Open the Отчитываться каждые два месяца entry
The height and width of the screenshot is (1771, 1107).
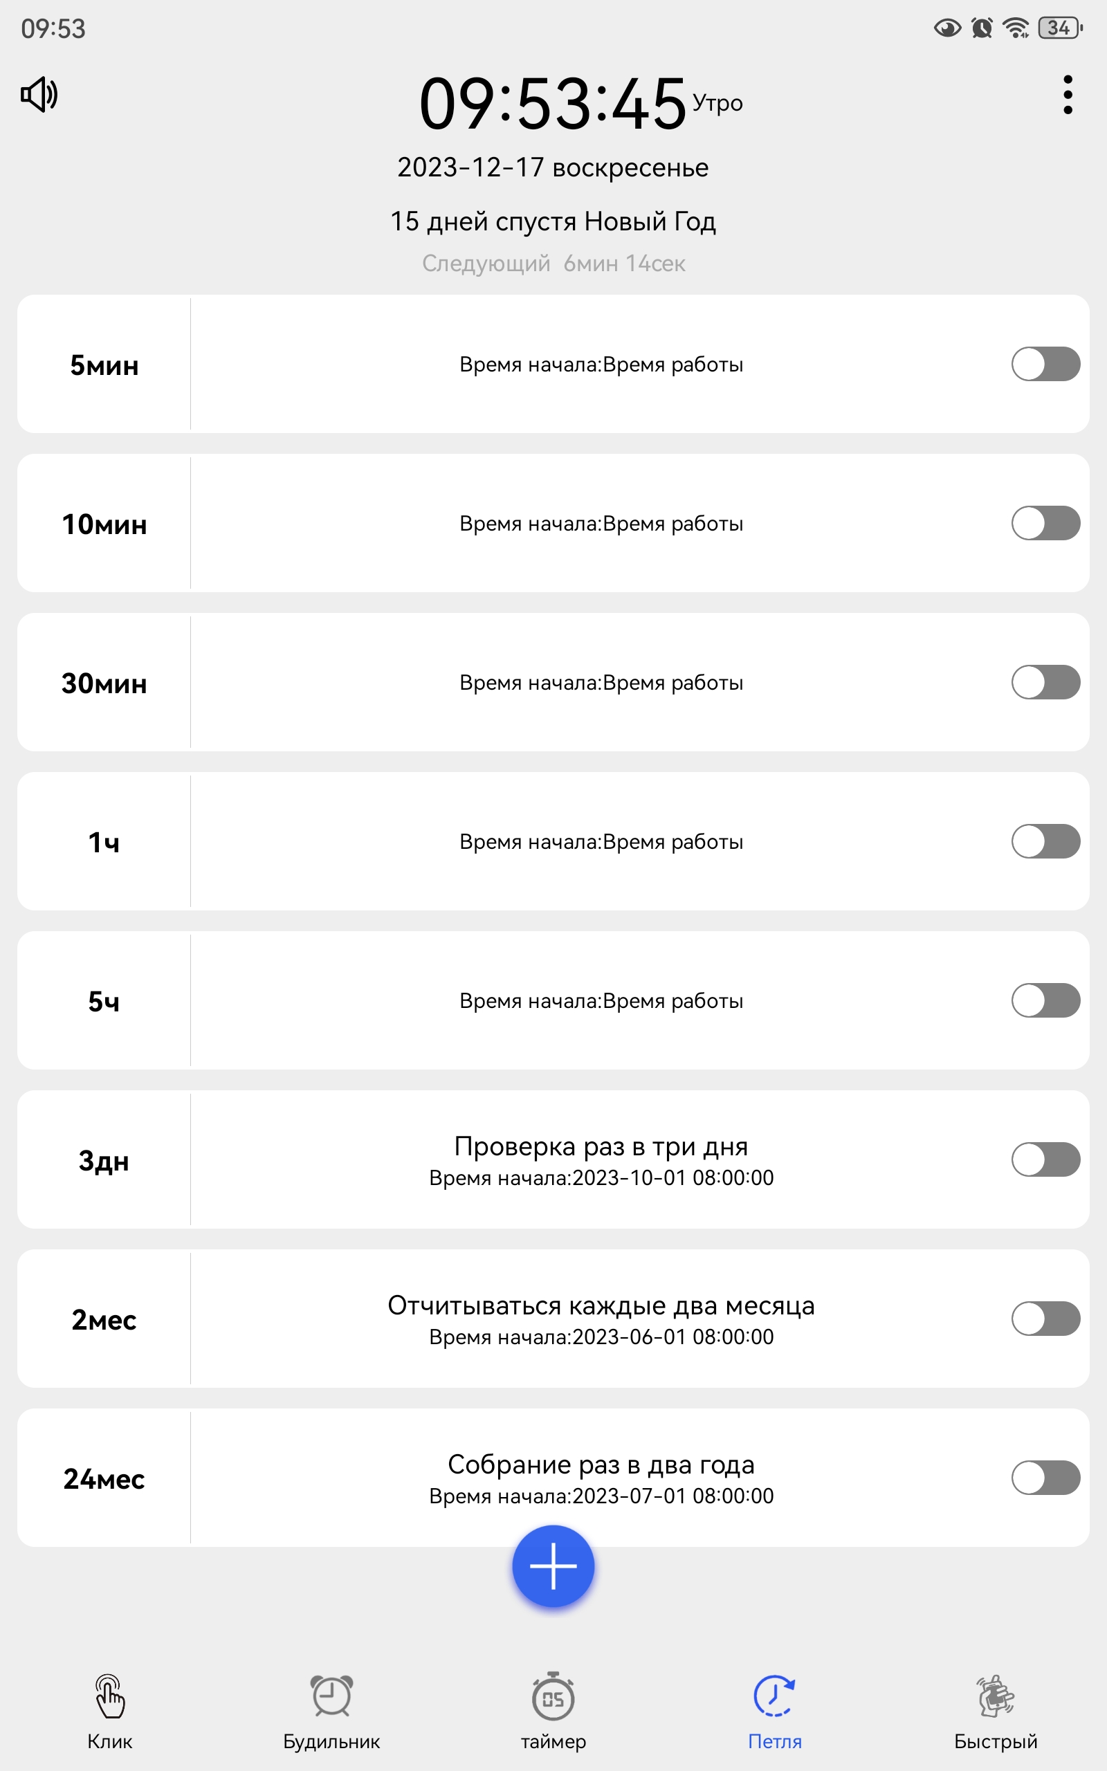553,1318
